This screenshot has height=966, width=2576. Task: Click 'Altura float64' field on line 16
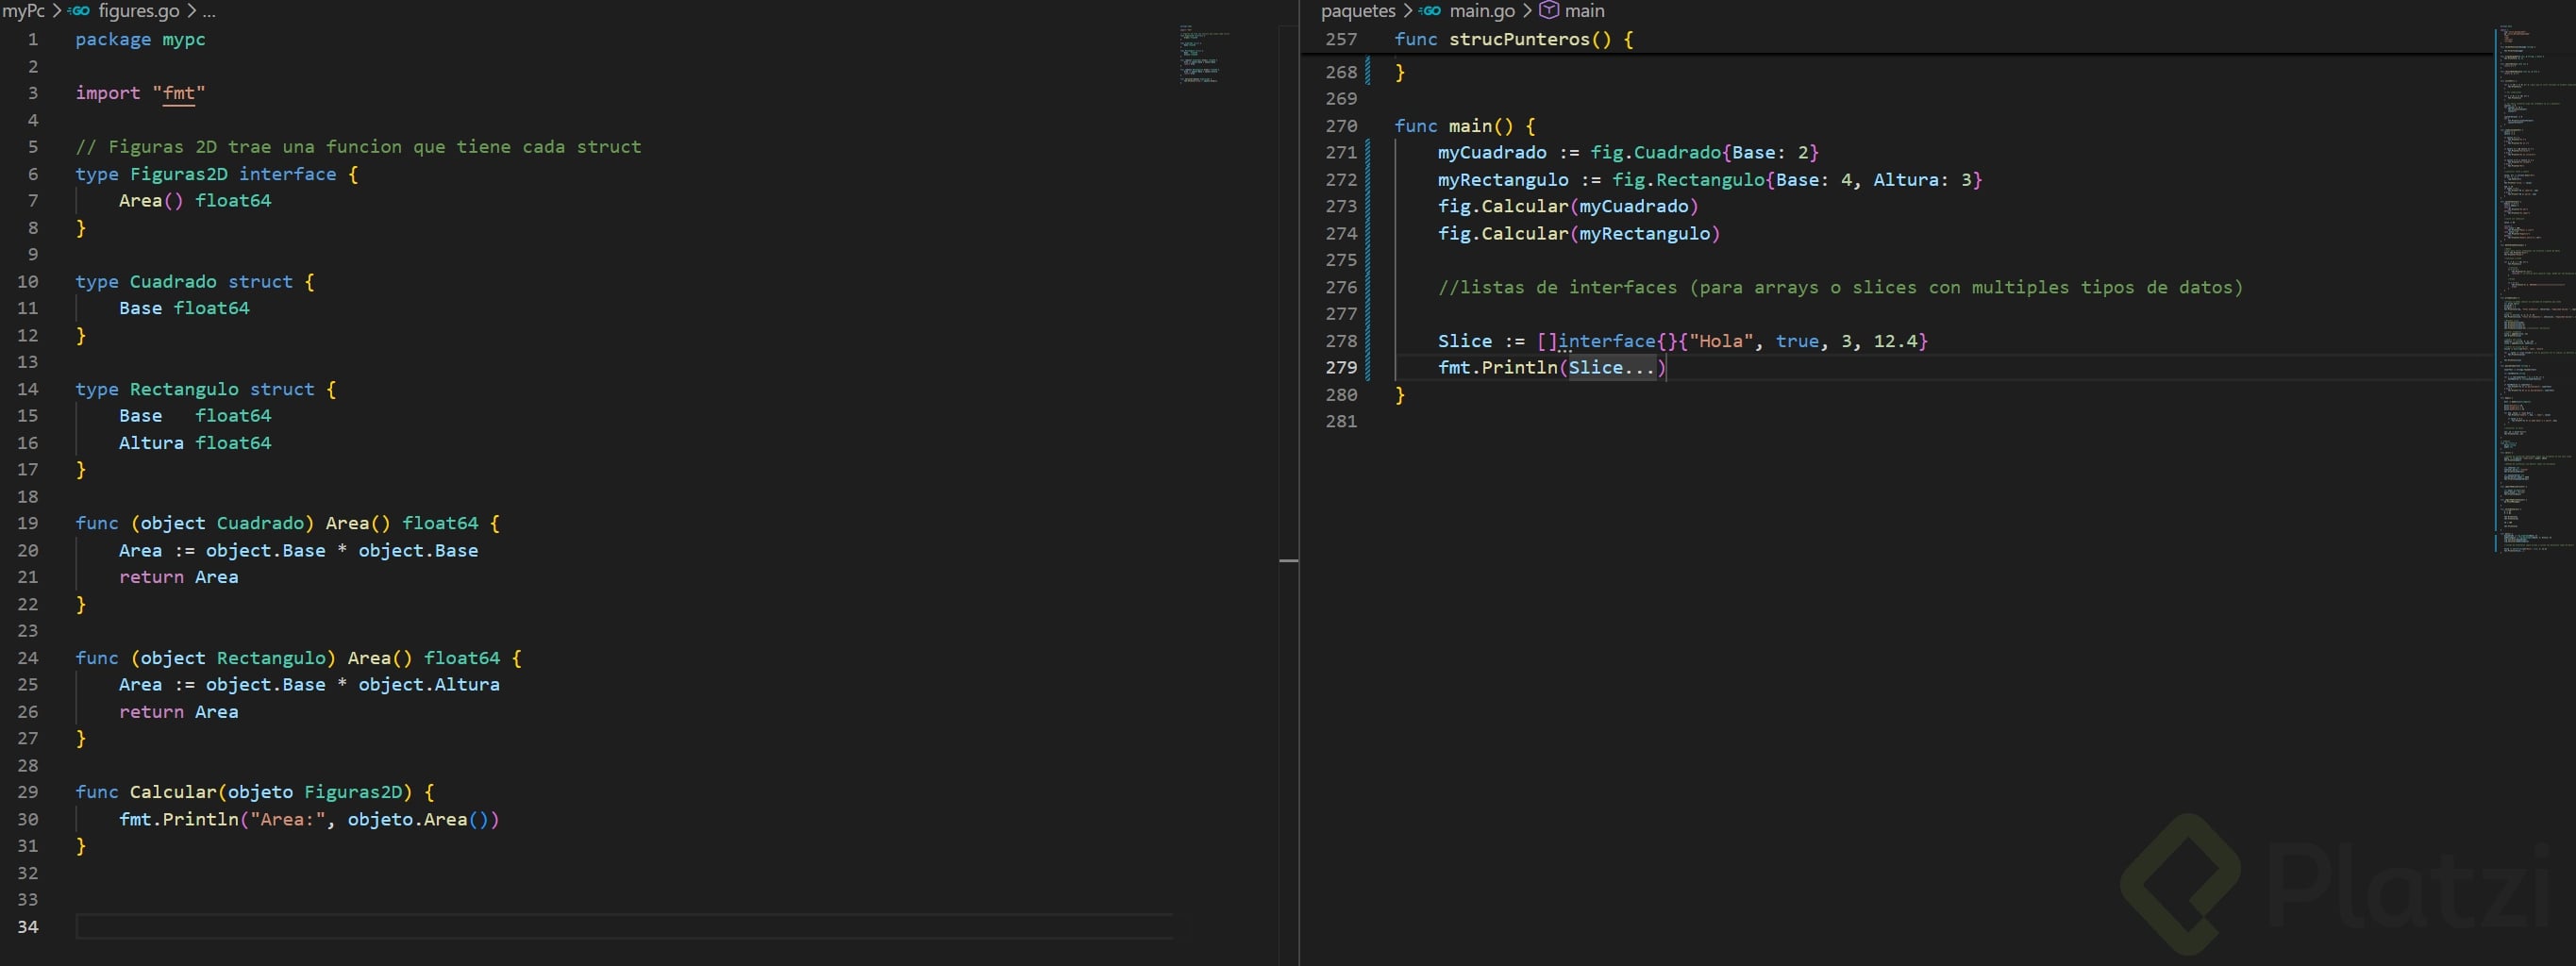(x=195, y=443)
